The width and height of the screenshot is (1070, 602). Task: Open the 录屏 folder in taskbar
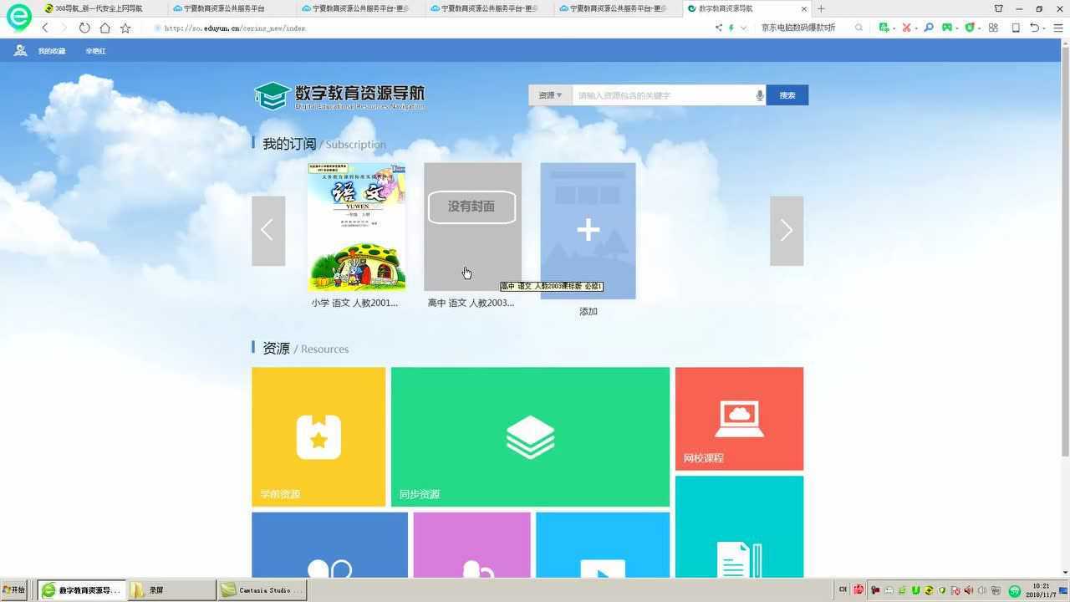[x=171, y=590]
